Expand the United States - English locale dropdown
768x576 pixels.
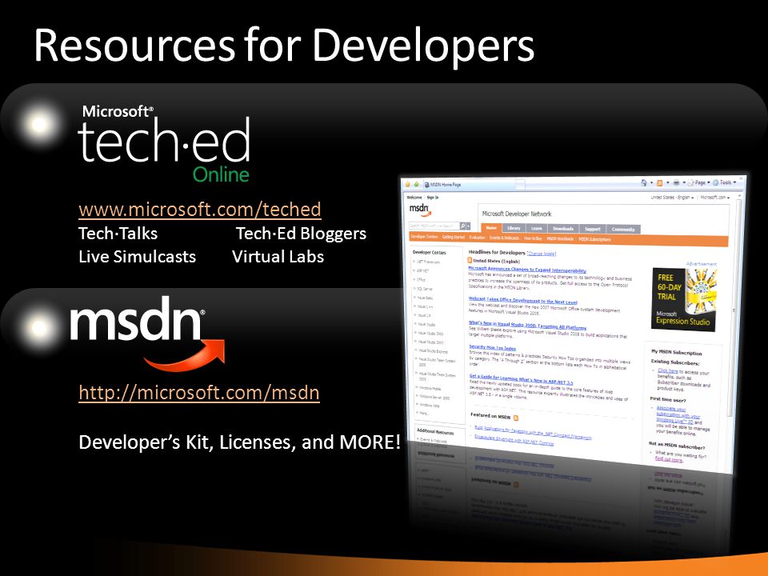(672, 198)
